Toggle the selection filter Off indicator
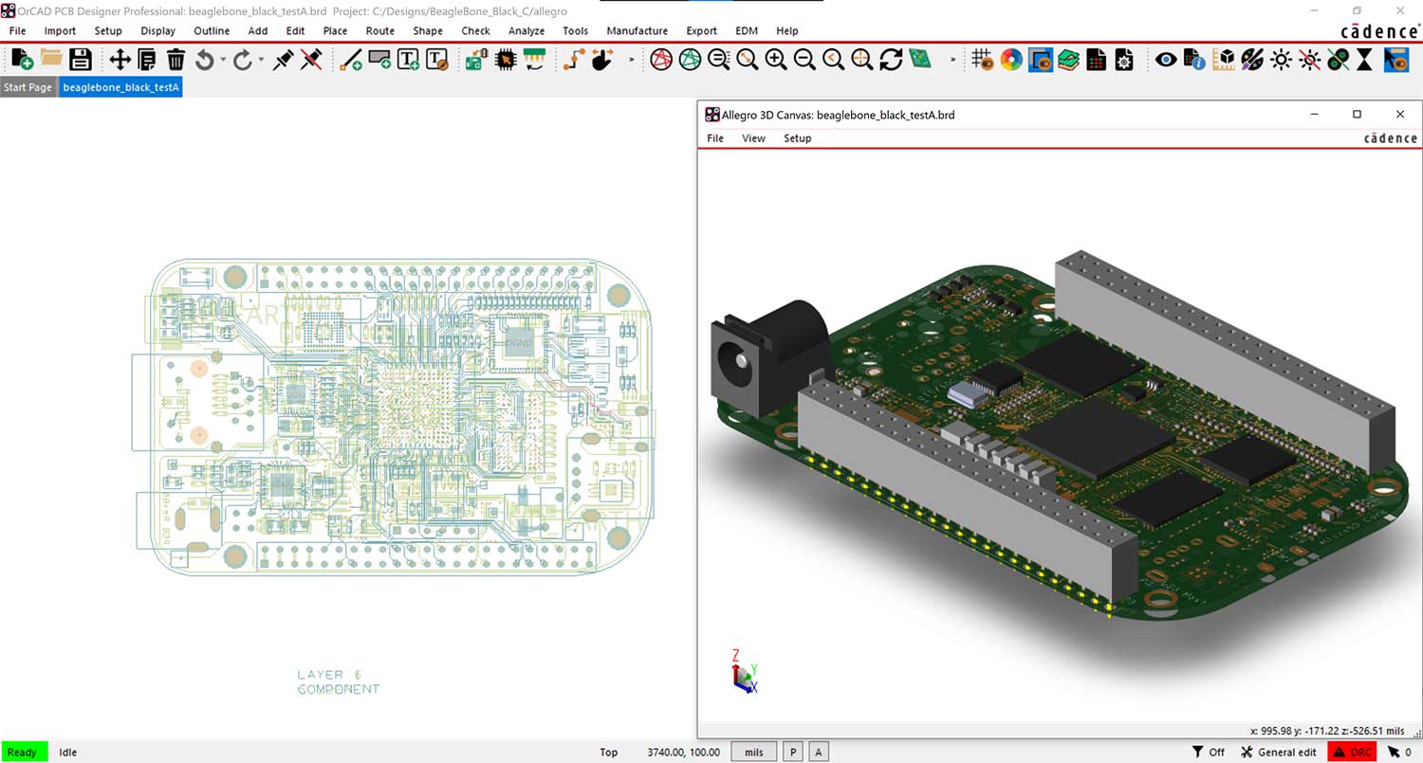Screen dimensions: 1423x763 click(1209, 752)
